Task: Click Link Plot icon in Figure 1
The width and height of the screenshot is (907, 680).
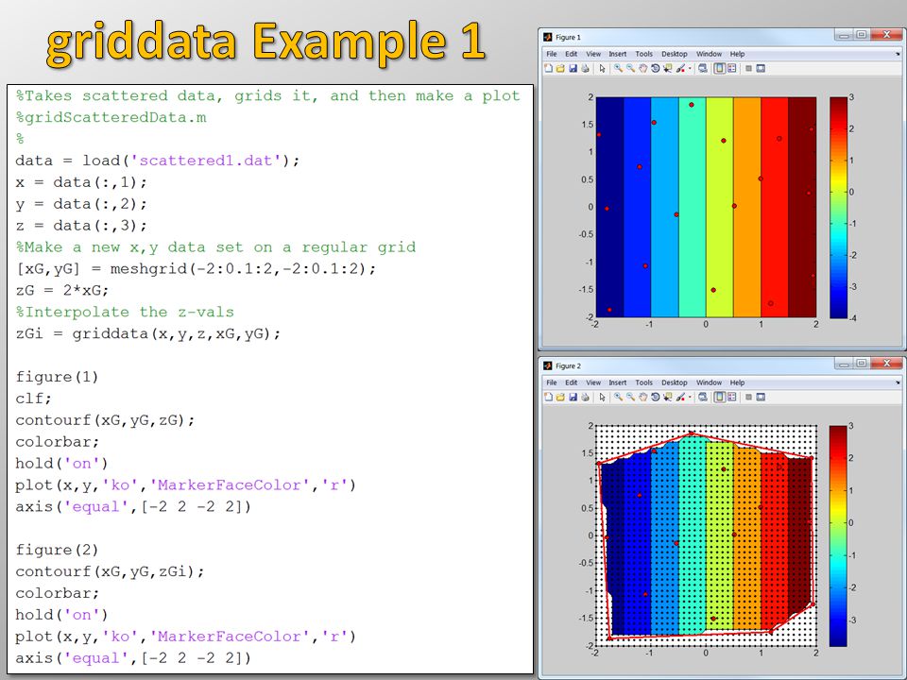Action: (703, 68)
